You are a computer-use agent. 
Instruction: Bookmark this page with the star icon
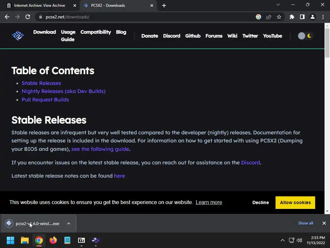[x=279, y=17]
